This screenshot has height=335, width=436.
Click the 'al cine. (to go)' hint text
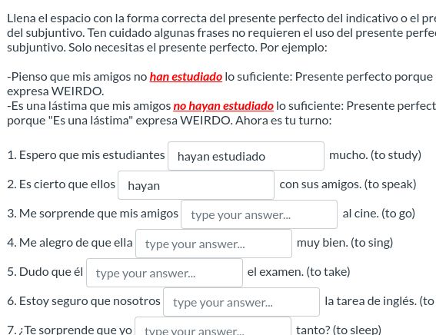(379, 214)
